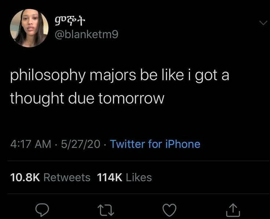The height and width of the screenshot is (219, 270).
Task: Click the 114K like count number
Action: (x=110, y=177)
